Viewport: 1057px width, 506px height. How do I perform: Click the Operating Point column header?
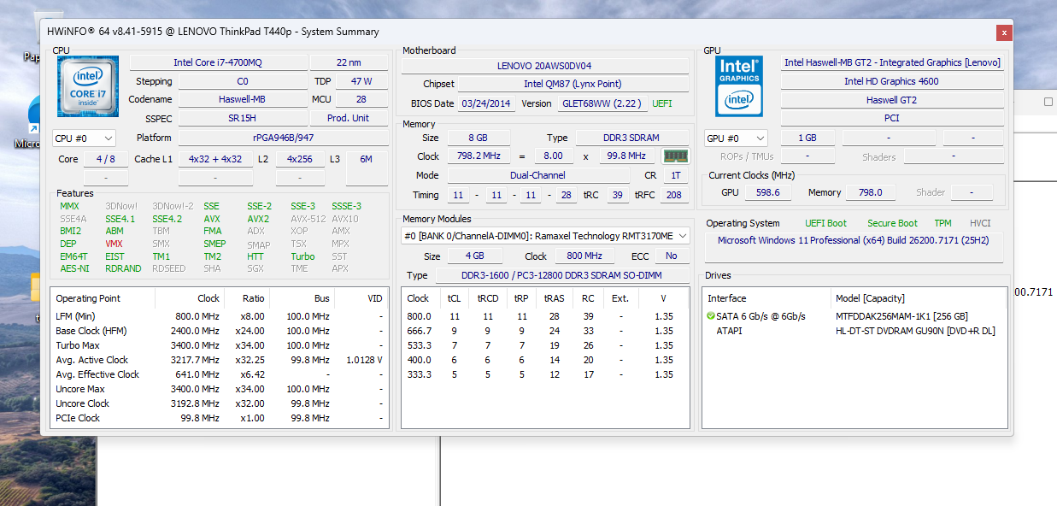pyautogui.click(x=103, y=298)
